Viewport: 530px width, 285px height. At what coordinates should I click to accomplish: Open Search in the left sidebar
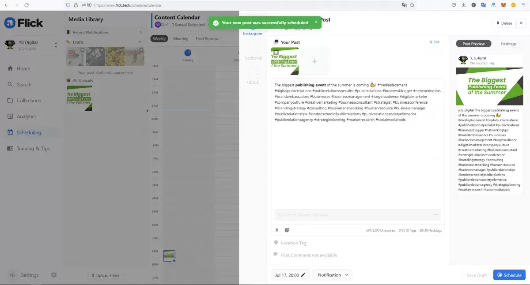coord(24,84)
